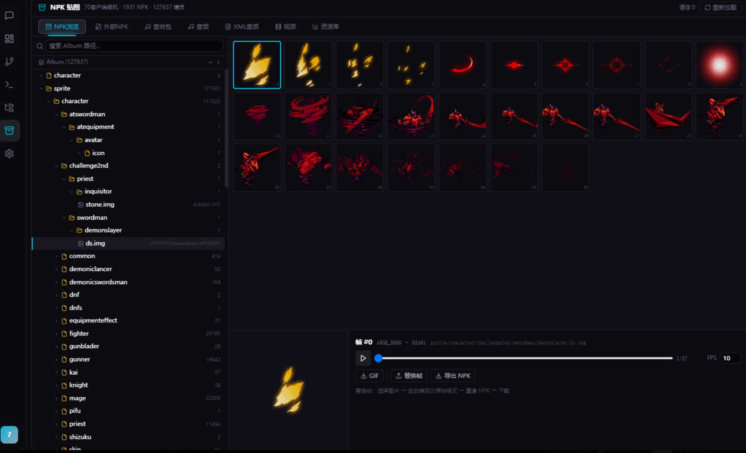Expand the gunner folder
This screenshot has width=746, height=453.
pyautogui.click(x=57, y=360)
